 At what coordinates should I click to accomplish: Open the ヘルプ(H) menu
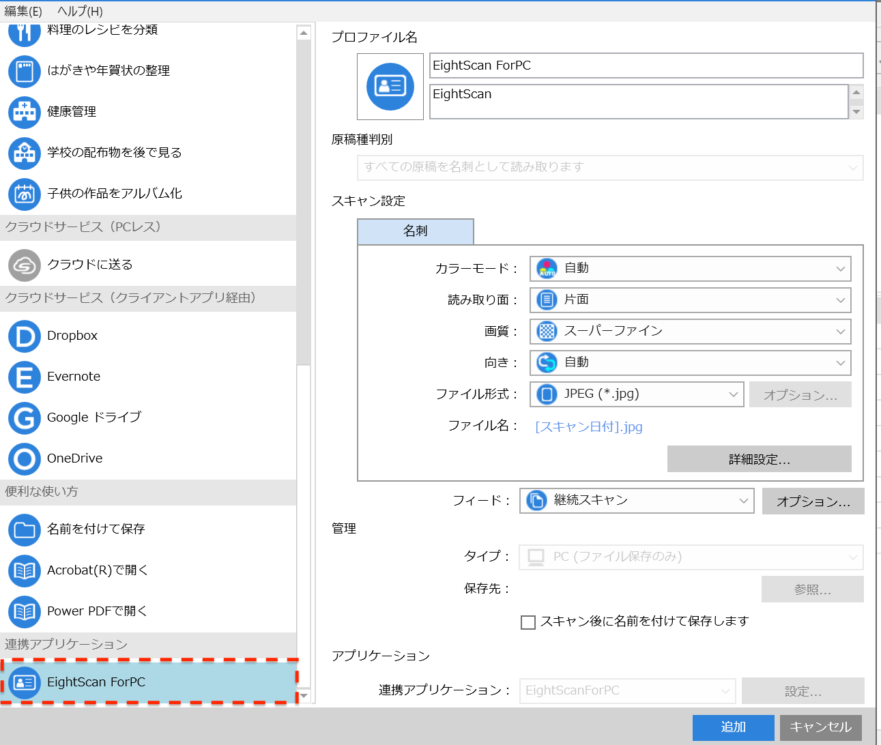coord(80,12)
